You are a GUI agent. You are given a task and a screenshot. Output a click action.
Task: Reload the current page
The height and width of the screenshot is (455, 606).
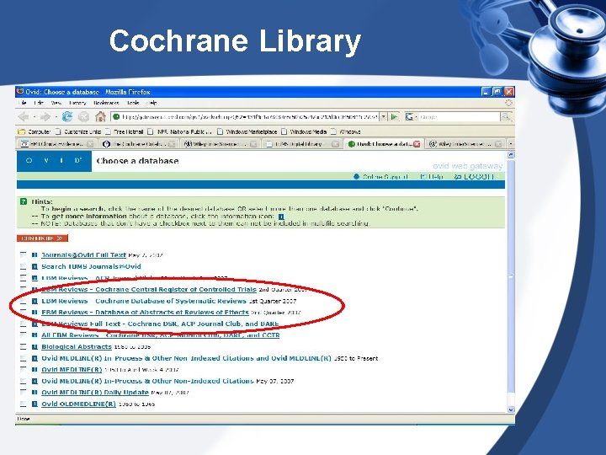tap(67, 116)
